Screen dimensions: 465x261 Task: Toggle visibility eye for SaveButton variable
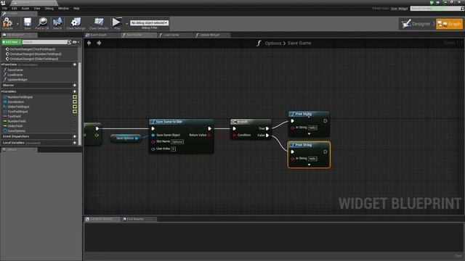[75, 101]
